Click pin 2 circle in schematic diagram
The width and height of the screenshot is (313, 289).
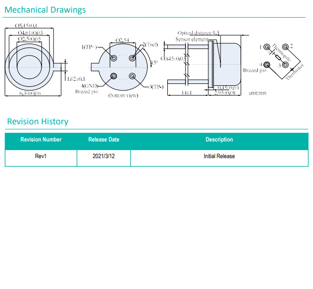coord(286,47)
